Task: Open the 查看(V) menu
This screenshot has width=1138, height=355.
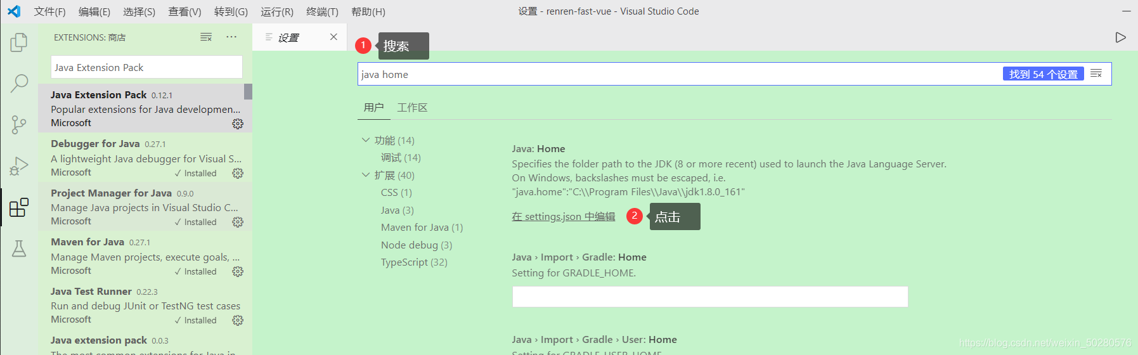Action: pyautogui.click(x=184, y=11)
